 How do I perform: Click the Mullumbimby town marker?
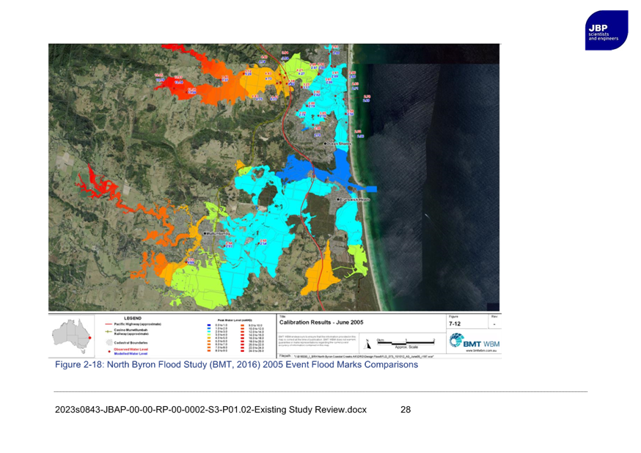click(204, 232)
